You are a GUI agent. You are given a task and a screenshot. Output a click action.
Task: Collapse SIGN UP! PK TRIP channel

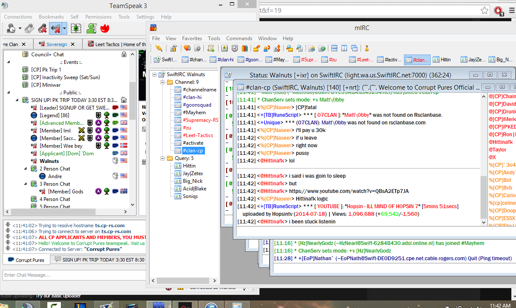16,100
